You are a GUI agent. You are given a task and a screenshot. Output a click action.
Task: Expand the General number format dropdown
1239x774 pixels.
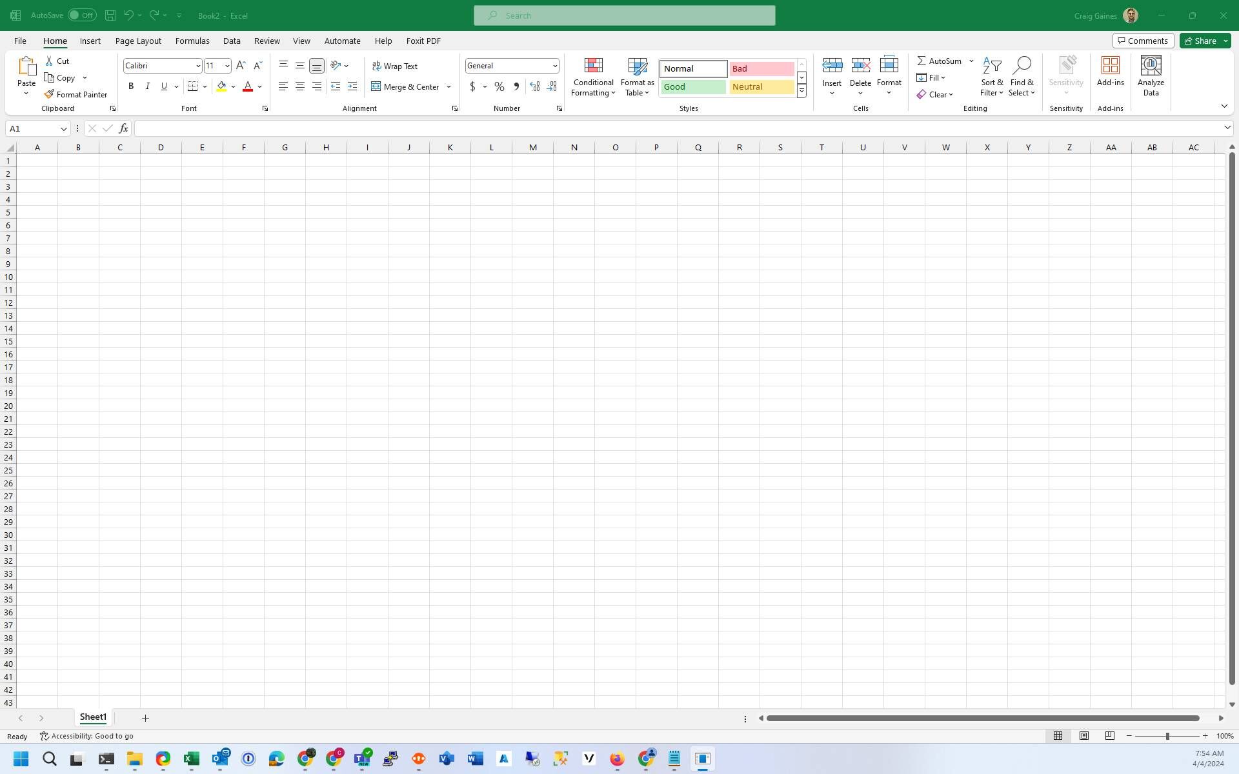click(x=554, y=66)
